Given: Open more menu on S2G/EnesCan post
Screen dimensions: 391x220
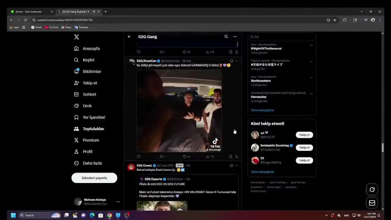Looking at the screenshot, I should (236, 61).
